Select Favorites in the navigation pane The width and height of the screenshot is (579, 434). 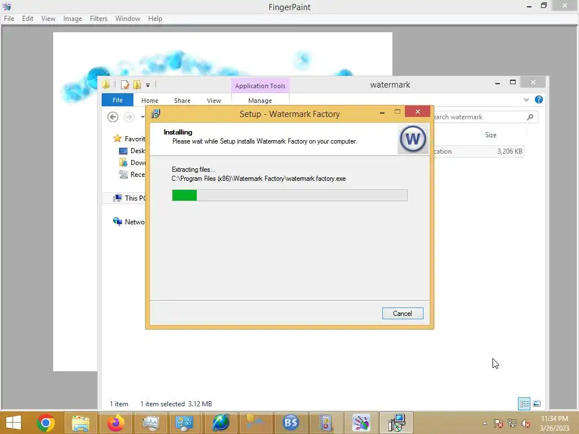[129, 139]
